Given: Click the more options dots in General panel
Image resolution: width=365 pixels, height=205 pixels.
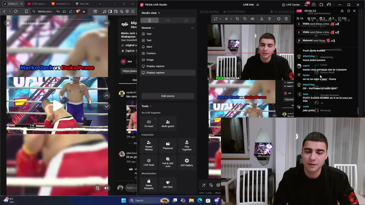Looking at the screenshot, I should coord(192,28).
